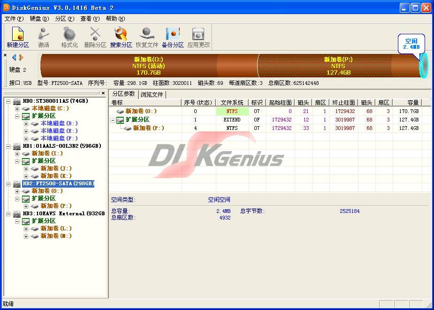Click the 删除分区 (delete partition) toolbar icon

[x=95, y=37]
